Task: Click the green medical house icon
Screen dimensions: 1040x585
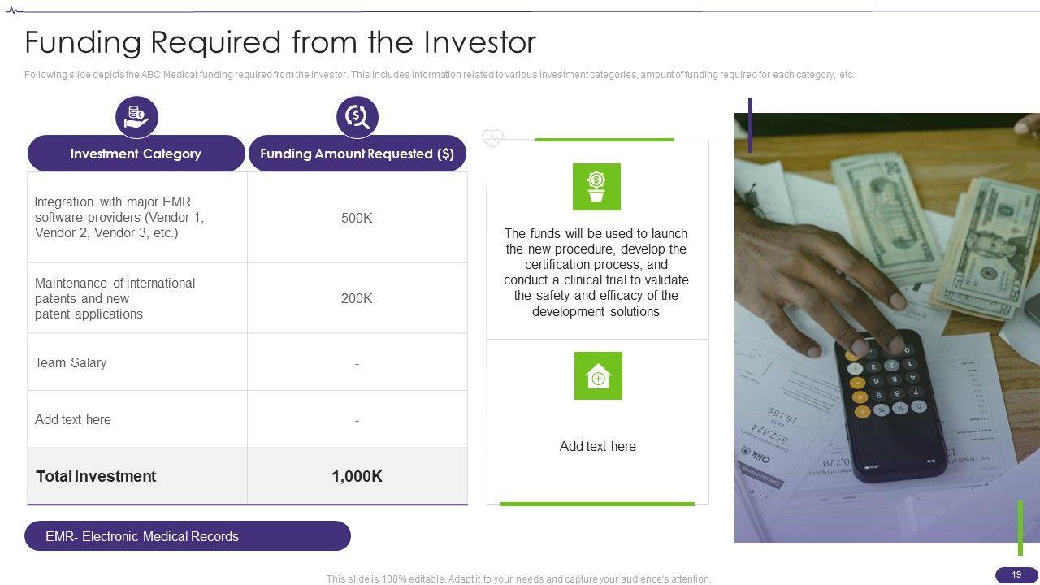Action: [x=598, y=376]
